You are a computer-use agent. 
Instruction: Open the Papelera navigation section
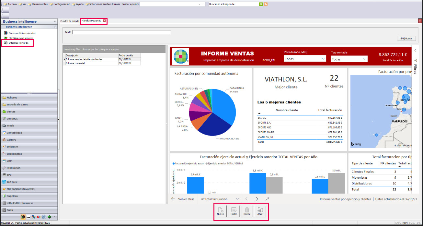click(x=29, y=196)
